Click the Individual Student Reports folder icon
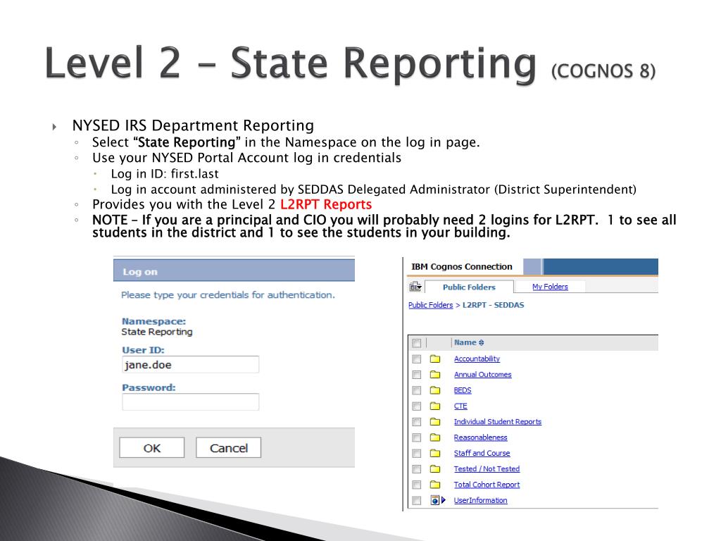 point(435,421)
